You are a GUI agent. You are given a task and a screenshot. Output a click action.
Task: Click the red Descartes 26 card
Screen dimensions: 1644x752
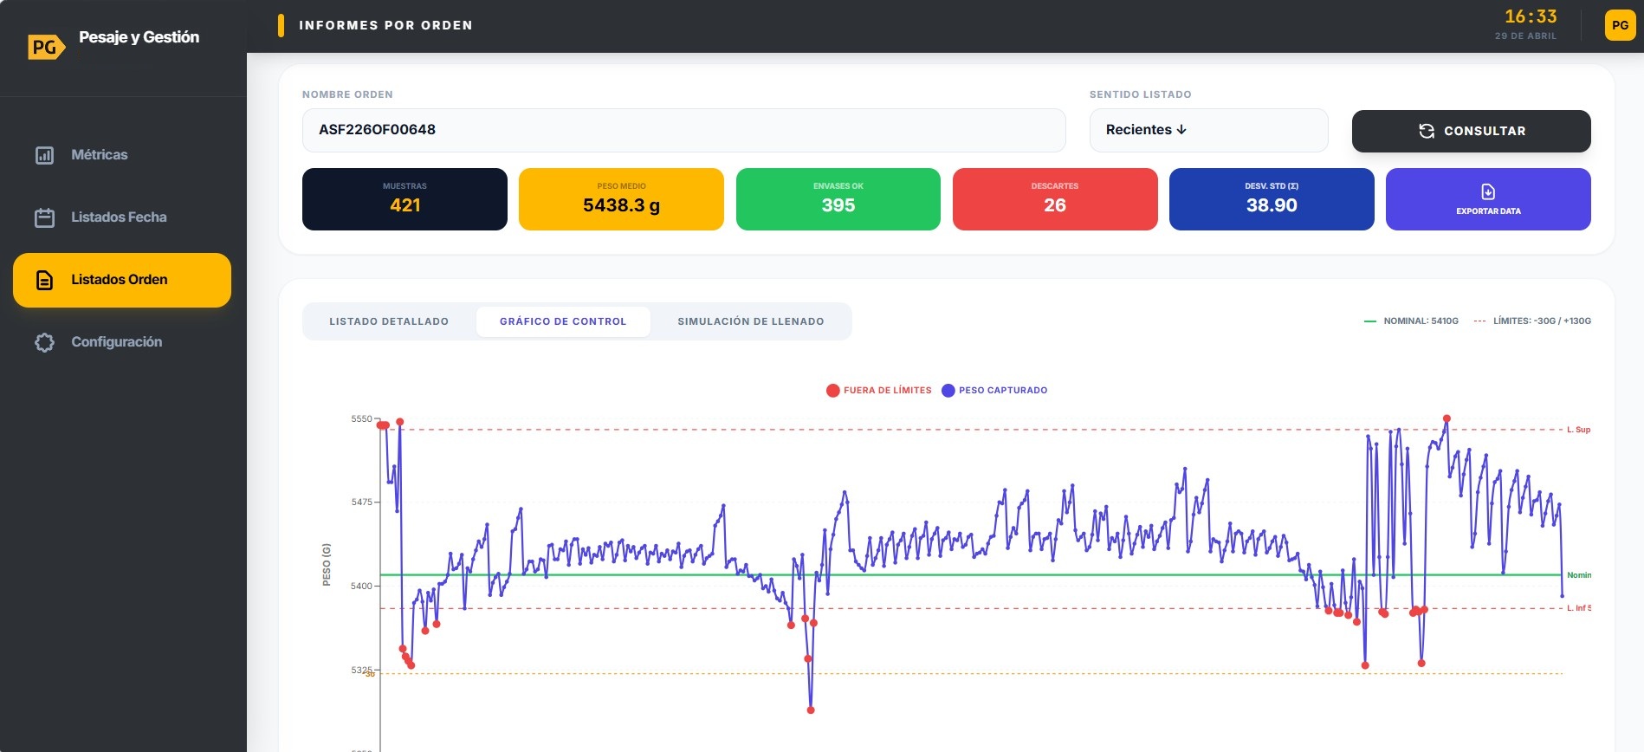coord(1054,199)
